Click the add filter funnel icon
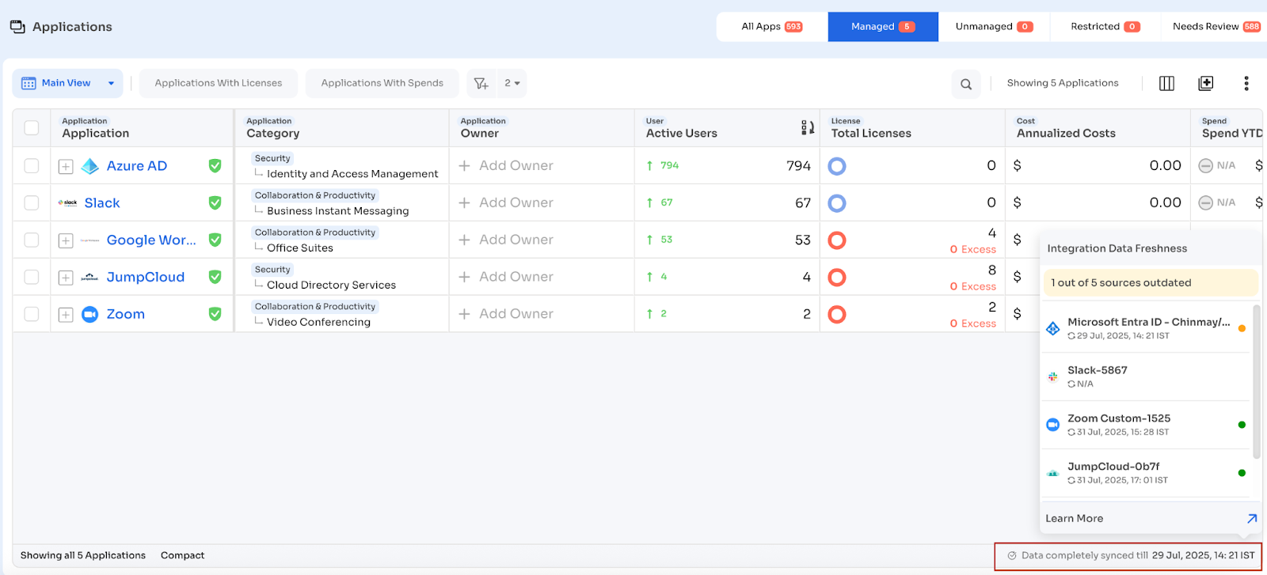The image size is (1267, 575). coord(481,83)
